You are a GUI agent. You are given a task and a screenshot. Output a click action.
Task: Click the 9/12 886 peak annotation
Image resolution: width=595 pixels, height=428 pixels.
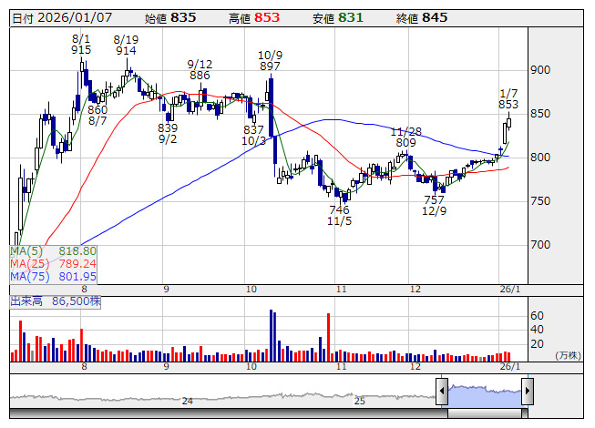tap(200, 70)
